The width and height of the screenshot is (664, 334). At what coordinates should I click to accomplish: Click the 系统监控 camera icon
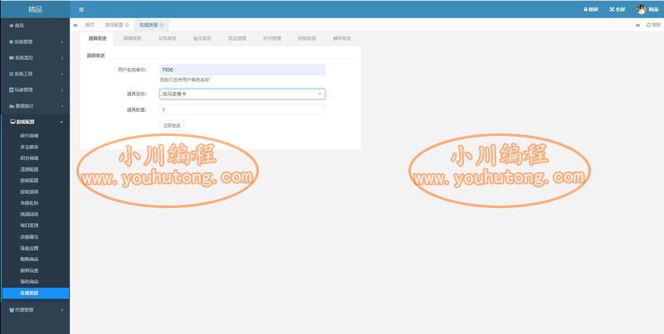[12, 57]
